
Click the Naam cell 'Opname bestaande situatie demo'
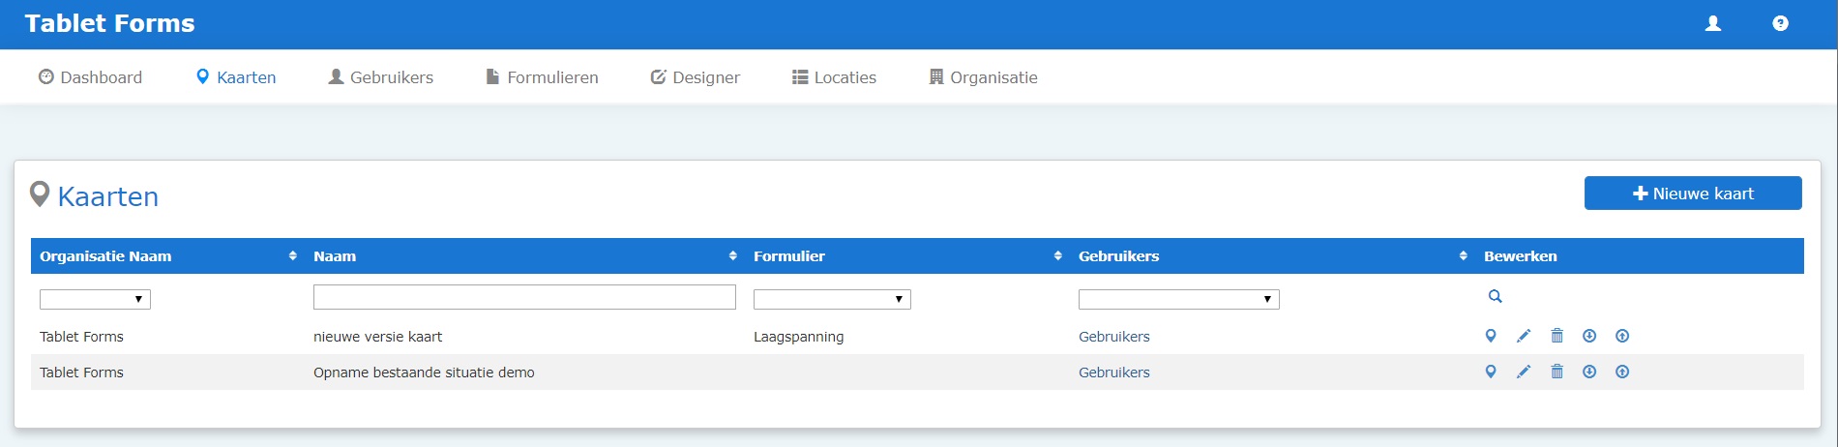point(424,372)
